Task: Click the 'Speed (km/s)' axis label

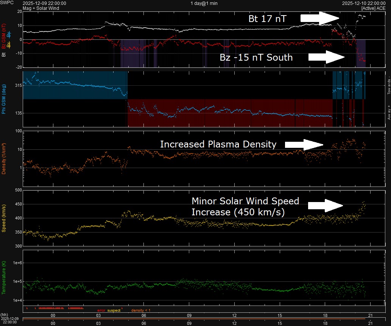Action: click(x=3, y=218)
